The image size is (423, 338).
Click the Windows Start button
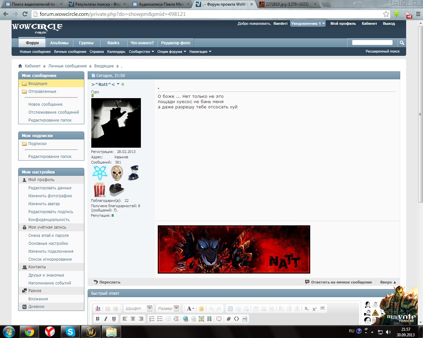tap(9, 331)
